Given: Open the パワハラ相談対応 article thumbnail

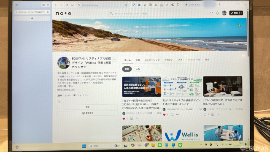Looking at the screenshot, I should click(x=223, y=86).
